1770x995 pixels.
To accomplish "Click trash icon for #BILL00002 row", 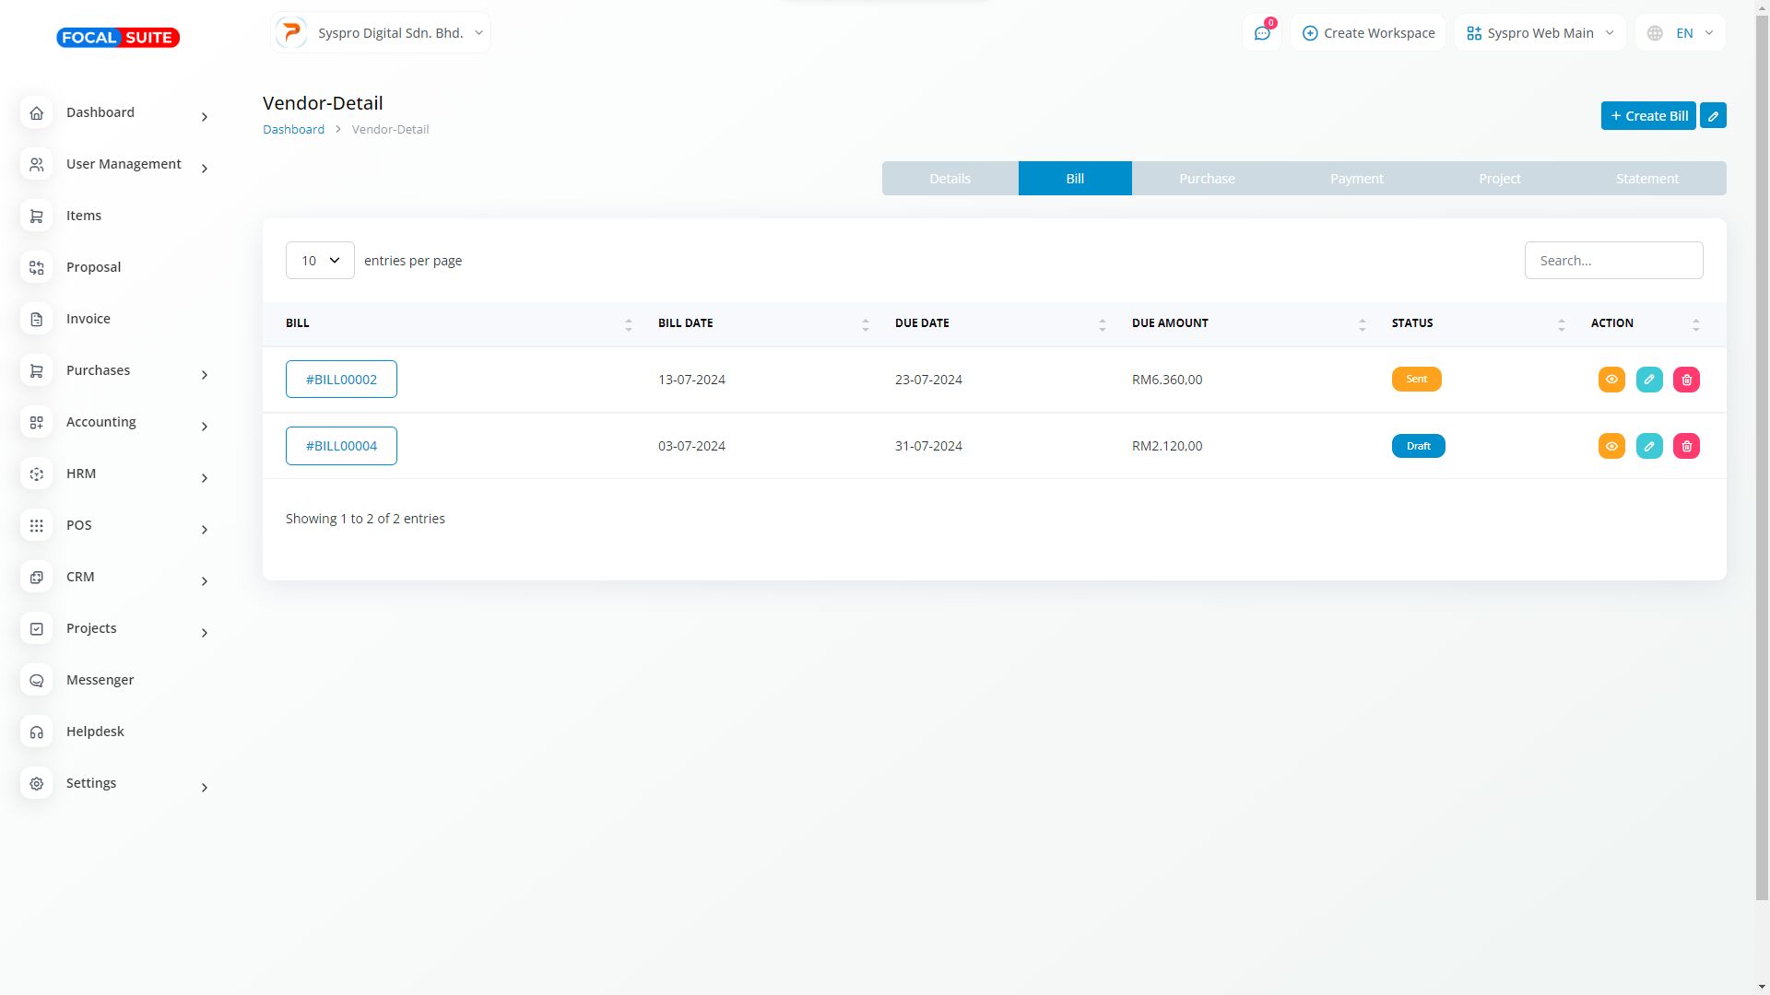I will 1686,380.
